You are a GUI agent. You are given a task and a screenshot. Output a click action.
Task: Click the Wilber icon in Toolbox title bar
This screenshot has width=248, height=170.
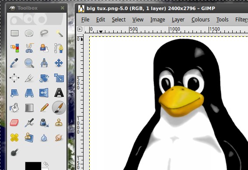12,8
